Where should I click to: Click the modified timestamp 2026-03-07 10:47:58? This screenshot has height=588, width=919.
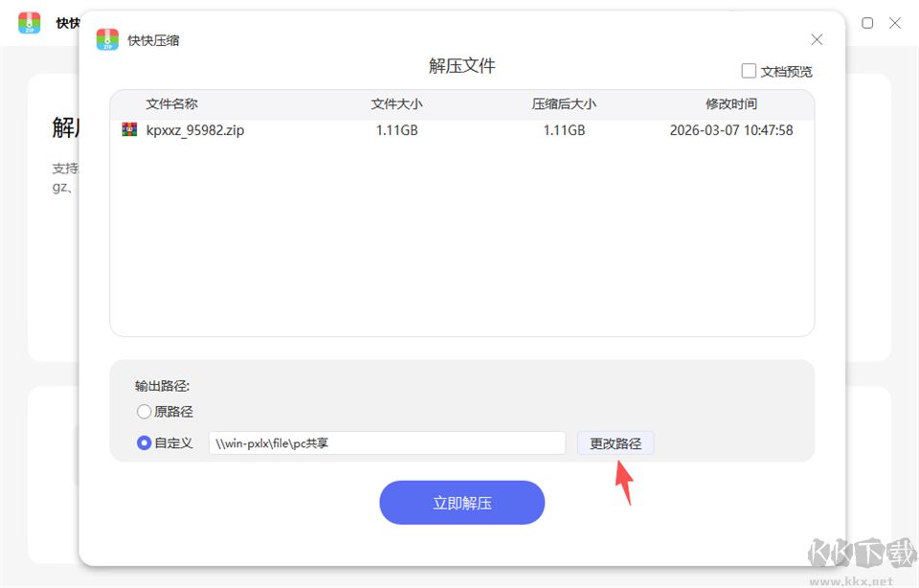coord(730,129)
